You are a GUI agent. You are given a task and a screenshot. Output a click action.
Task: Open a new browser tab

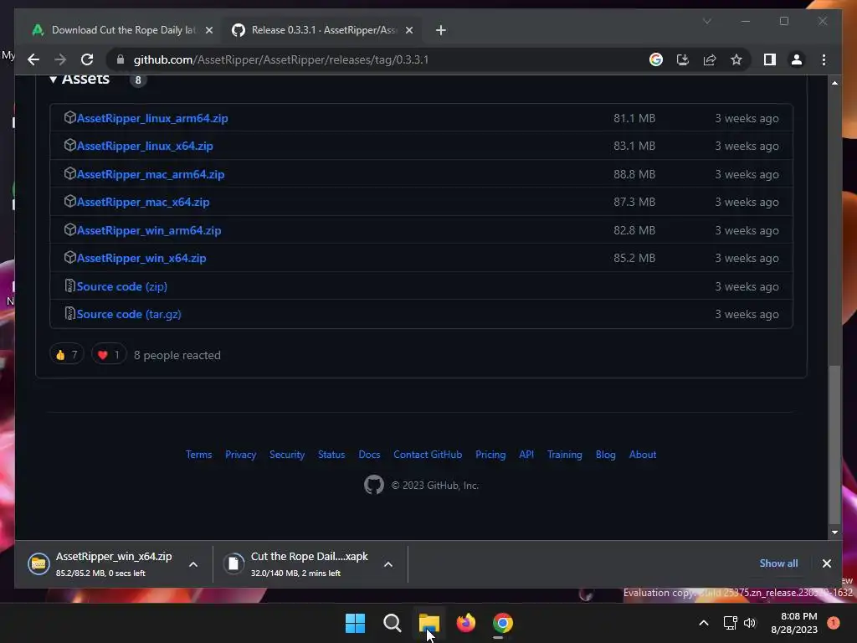[x=440, y=30]
